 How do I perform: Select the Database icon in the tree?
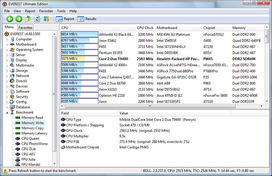12,107
